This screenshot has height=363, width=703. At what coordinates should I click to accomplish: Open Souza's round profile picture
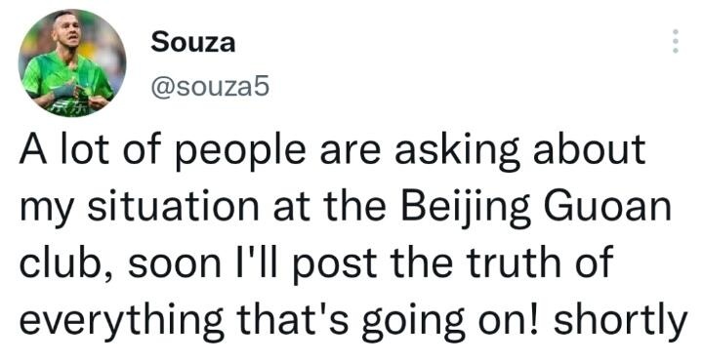point(71,63)
